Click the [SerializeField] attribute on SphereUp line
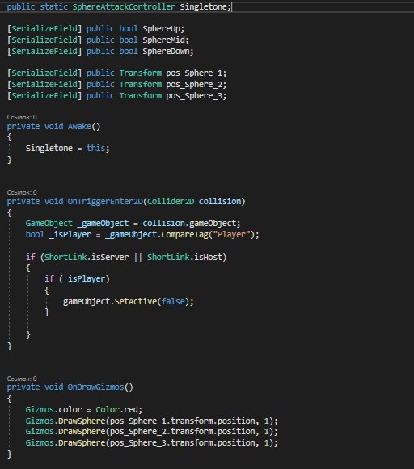Image resolution: width=414 pixels, height=469 pixels. (x=44, y=29)
